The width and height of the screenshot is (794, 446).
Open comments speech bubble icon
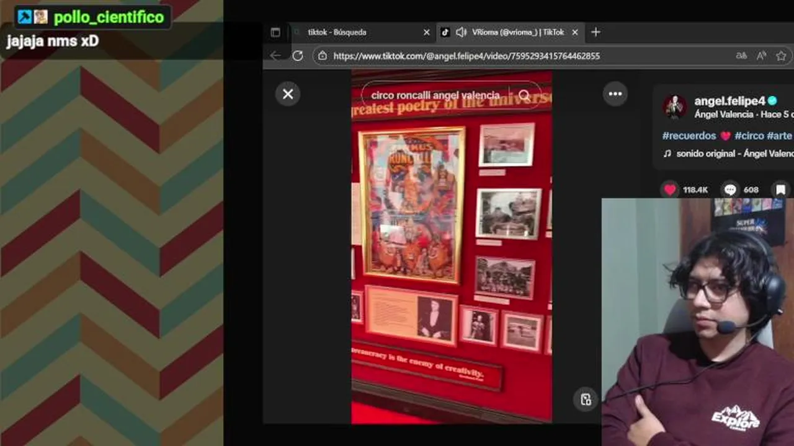(730, 190)
